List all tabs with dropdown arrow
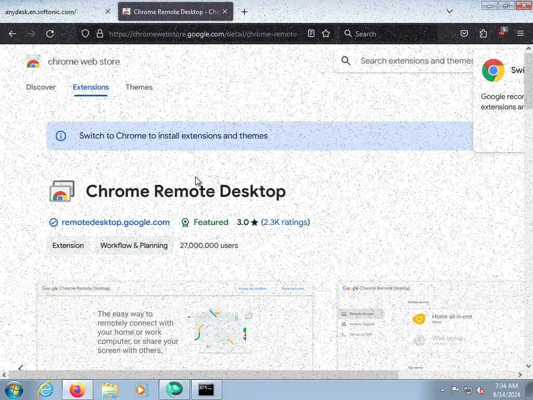Screen dimensions: 533x400 tap(450, 11)
